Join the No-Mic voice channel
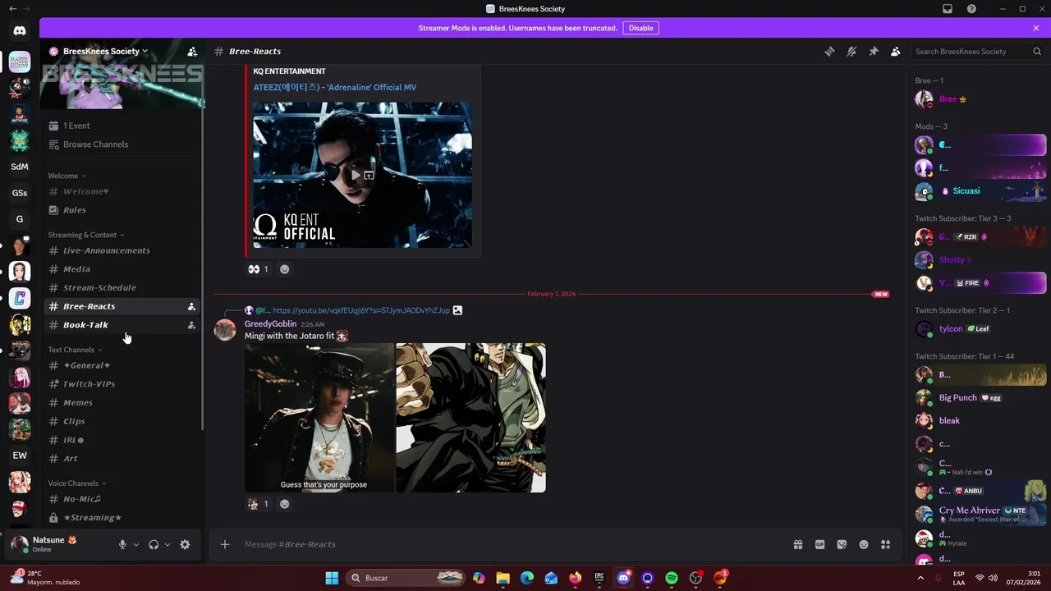This screenshot has height=591, width=1051. (122, 499)
